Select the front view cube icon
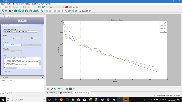 click(20, 11)
